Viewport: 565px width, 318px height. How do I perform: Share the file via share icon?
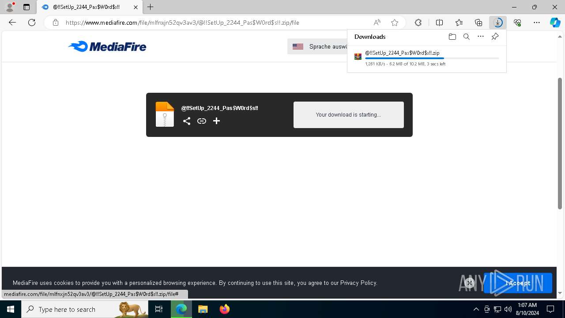click(187, 121)
